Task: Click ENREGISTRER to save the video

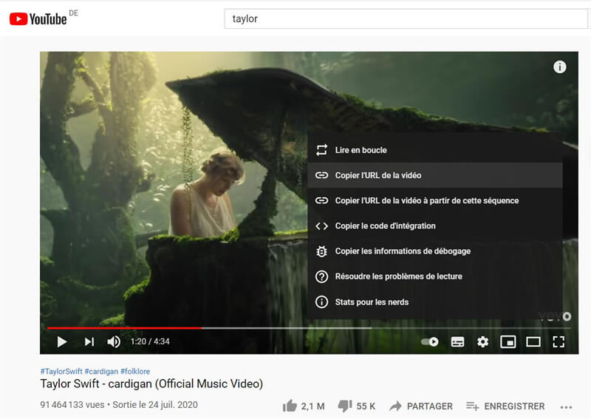Action: click(x=505, y=406)
